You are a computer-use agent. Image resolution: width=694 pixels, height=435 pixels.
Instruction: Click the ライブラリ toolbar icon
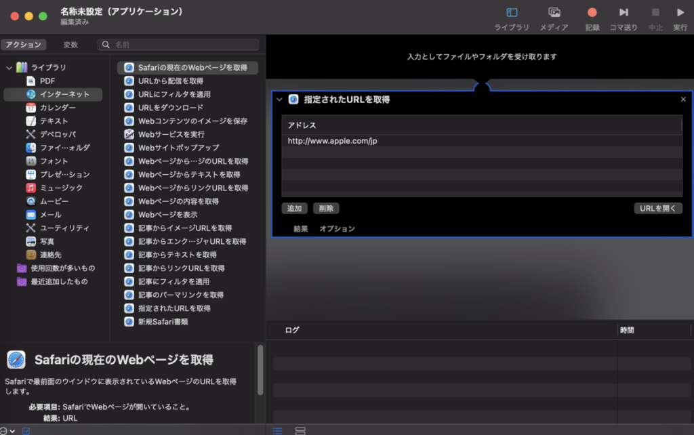click(x=512, y=13)
